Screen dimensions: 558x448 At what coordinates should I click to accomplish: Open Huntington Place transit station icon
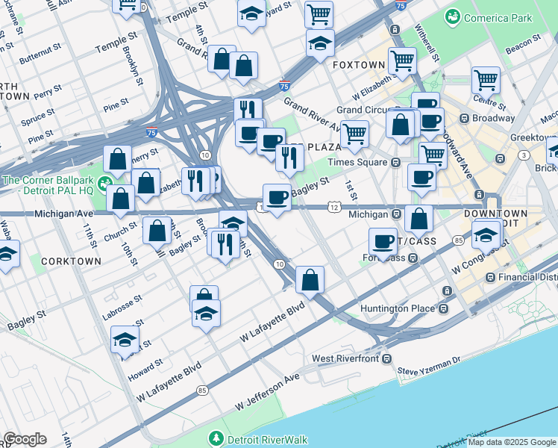(443, 308)
